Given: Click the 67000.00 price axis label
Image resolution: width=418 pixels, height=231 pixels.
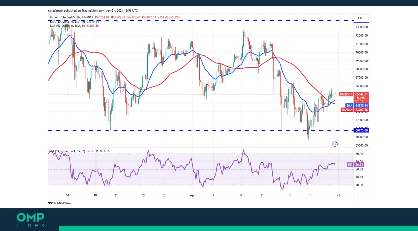Looking at the screenshot, I should pos(361,78).
